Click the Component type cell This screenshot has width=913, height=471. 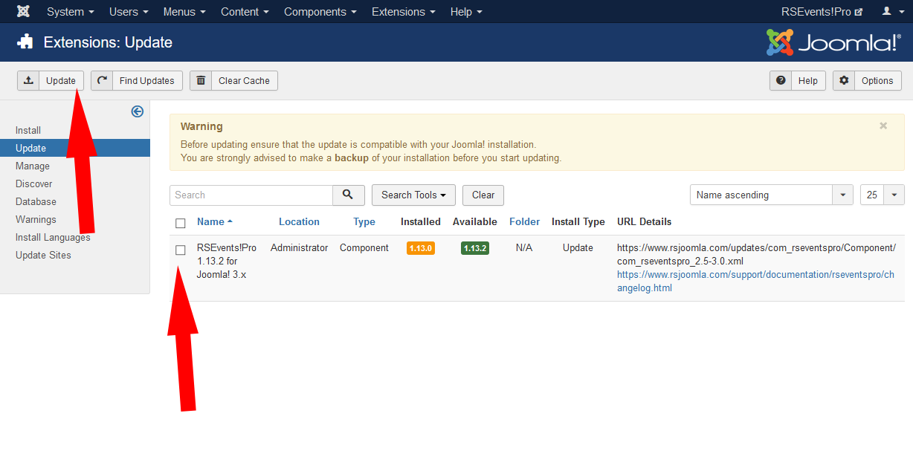364,247
